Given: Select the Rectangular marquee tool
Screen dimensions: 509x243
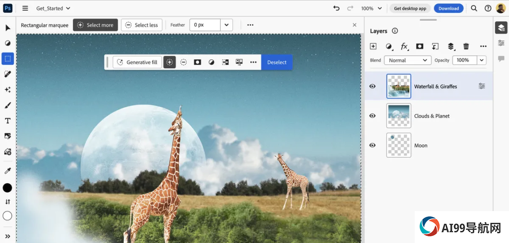Looking at the screenshot, I should [x=8, y=59].
